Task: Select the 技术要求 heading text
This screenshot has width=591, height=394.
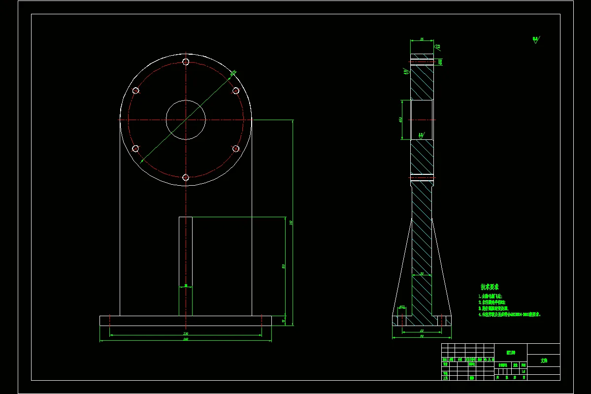Action: click(x=490, y=287)
